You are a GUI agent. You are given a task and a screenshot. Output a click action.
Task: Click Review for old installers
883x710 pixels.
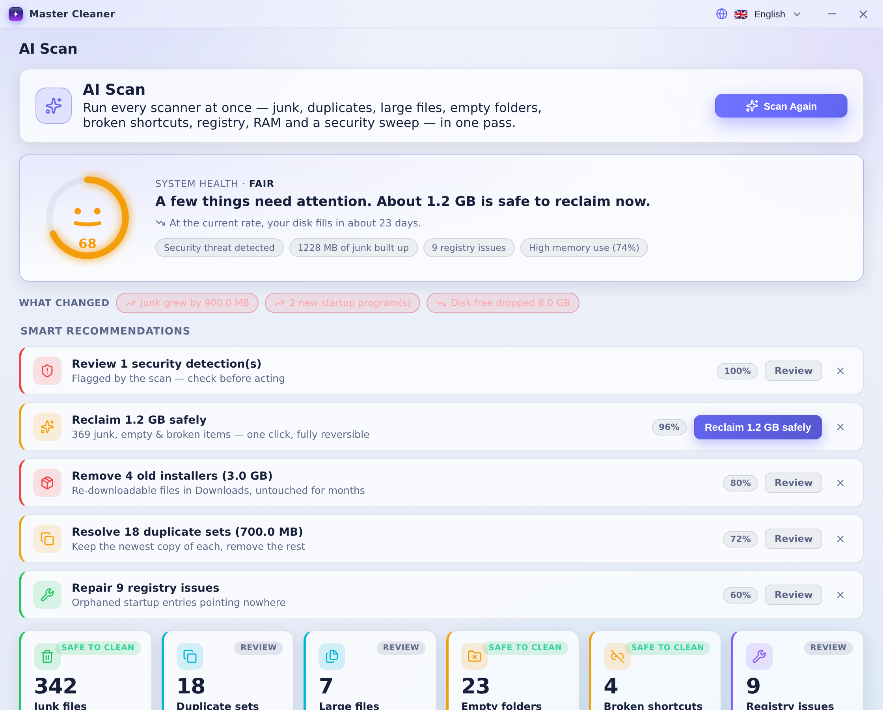[793, 483]
